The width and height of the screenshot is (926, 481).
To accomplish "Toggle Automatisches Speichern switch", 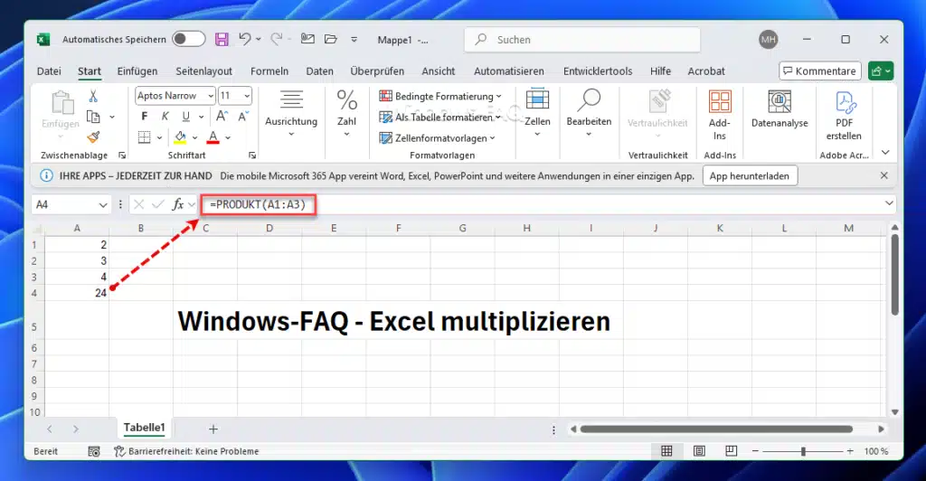I will [188, 39].
